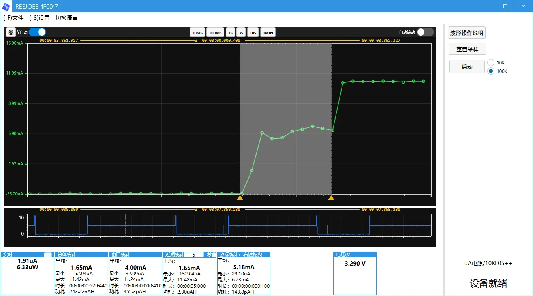Open the (_F)文件 menu
533x296 pixels.
(13, 18)
